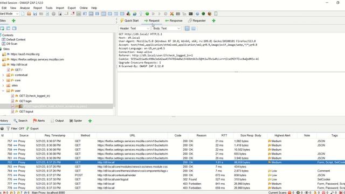Click the red X break-points toolbar icon

[72, 13]
